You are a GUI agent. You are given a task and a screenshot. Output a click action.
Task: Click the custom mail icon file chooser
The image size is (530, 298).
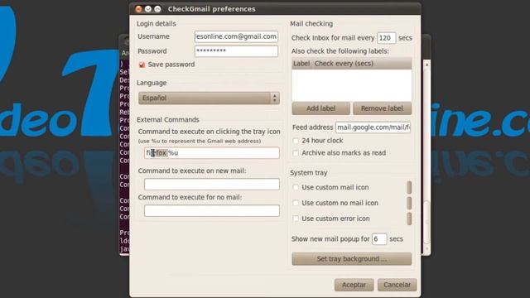(409, 187)
